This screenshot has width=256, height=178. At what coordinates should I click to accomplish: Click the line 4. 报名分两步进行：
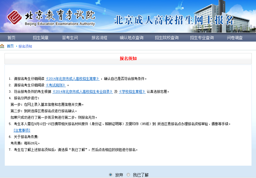(24, 98)
